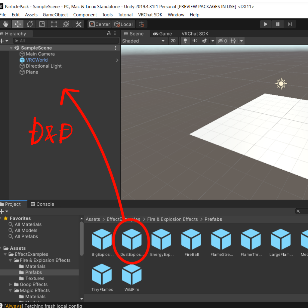308x308 pixels.
Task: Select the DustExplosion prefab thumbnail
Action: point(132,239)
